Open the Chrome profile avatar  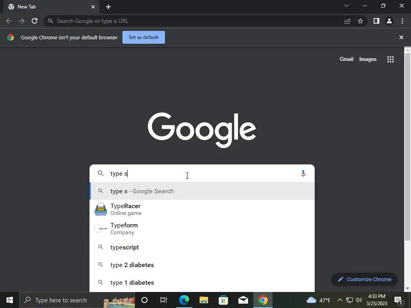click(x=389, y=21)
